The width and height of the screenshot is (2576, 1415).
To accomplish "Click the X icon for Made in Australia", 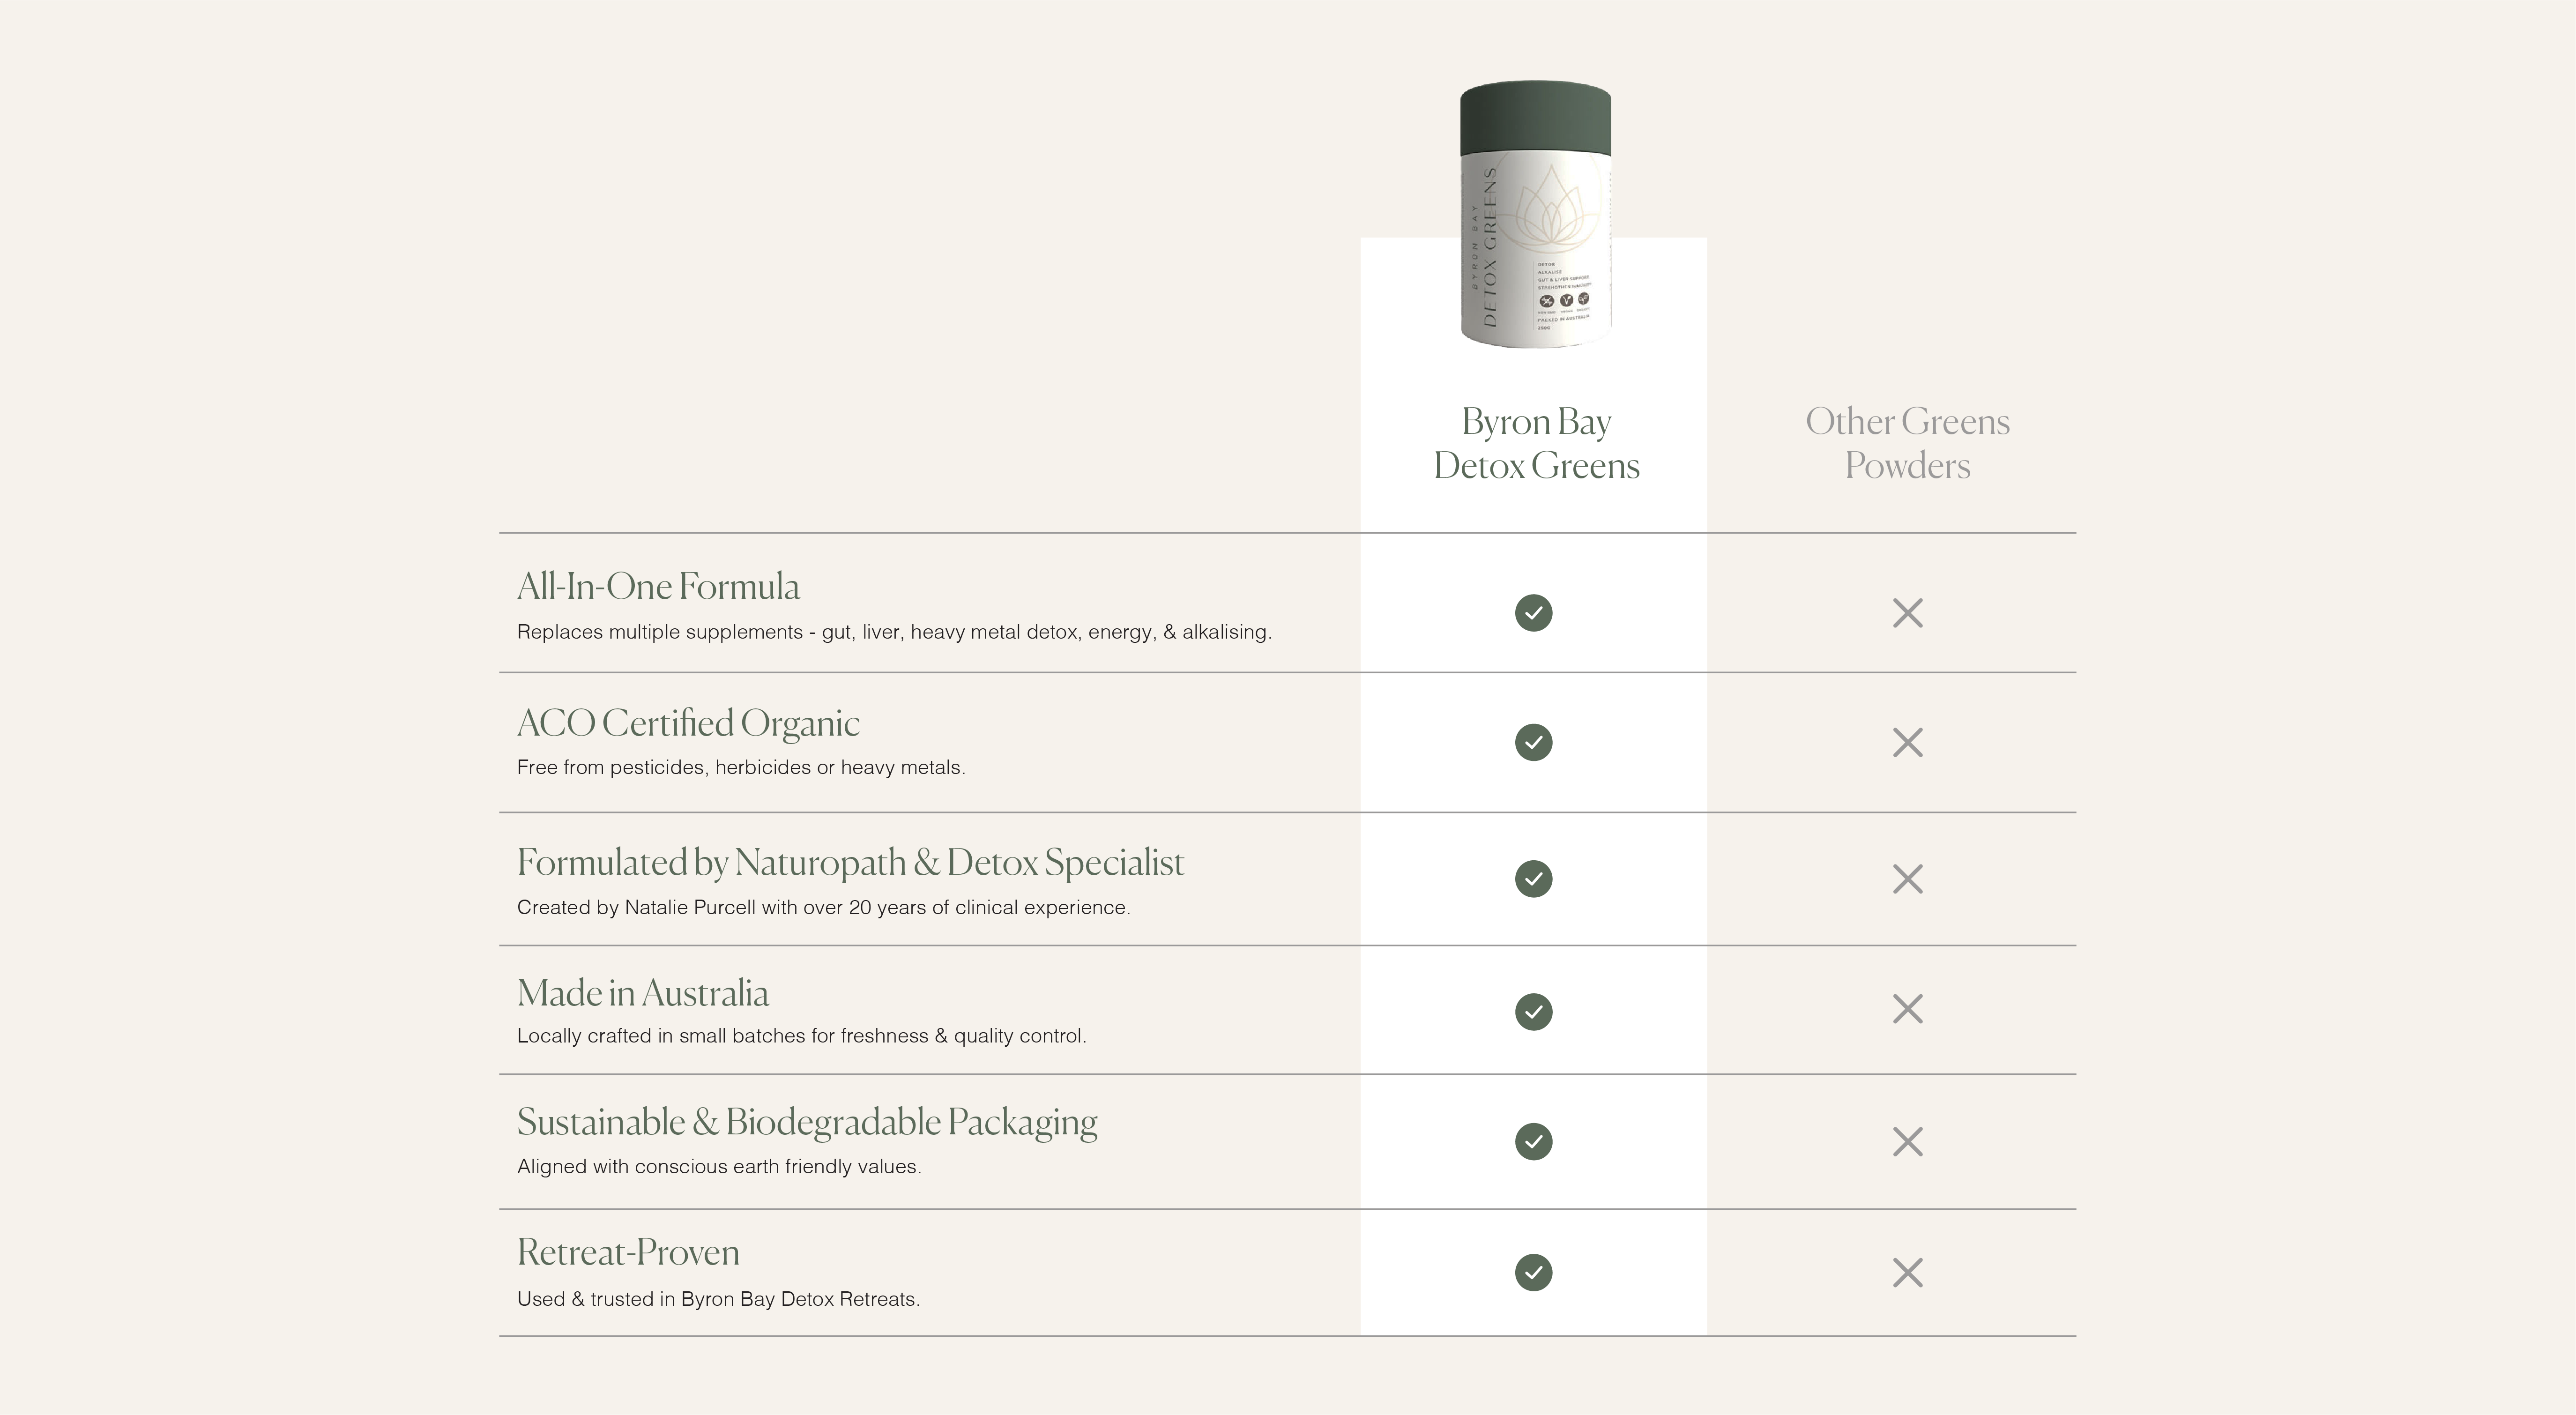I will coord(1907,1009).
